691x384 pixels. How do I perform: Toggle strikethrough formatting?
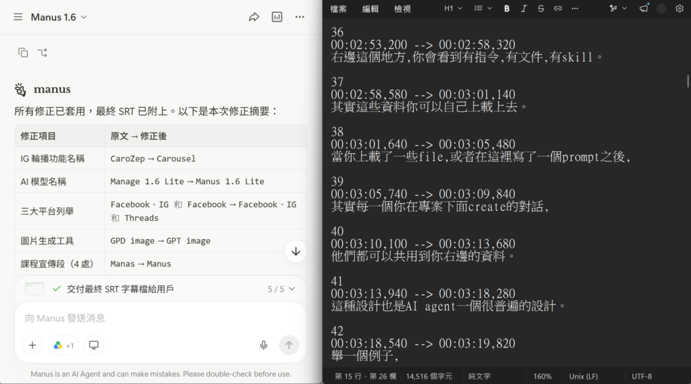541,8
